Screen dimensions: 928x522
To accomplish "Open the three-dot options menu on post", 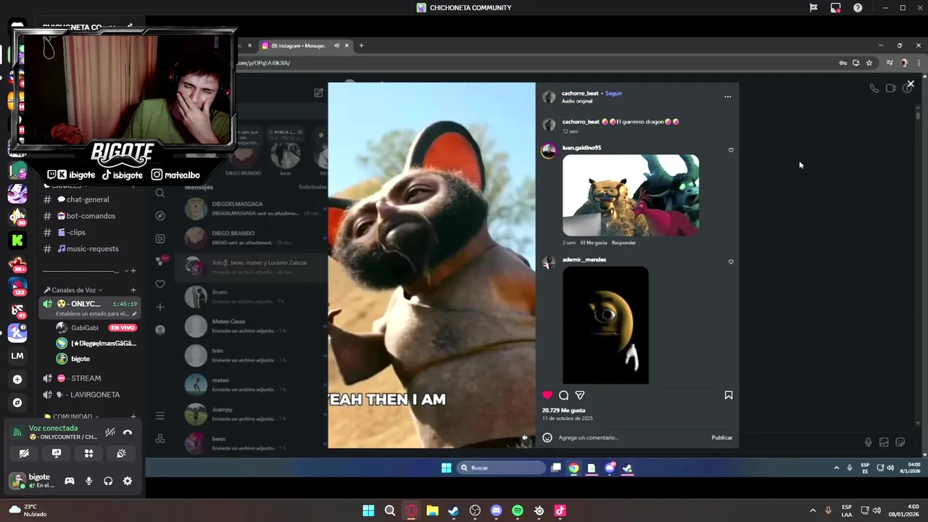I will pos(728,96).
